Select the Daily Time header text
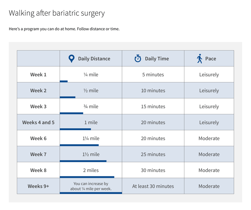The image size is (251, 210). [157, 59]
